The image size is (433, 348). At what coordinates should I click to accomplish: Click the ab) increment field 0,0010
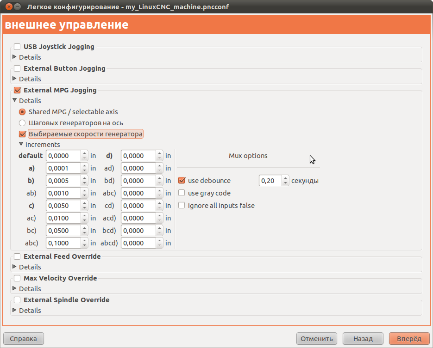(x=63, y=193)
